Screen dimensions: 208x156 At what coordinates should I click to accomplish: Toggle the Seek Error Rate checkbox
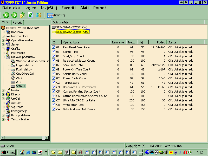[x=54, y=65]
